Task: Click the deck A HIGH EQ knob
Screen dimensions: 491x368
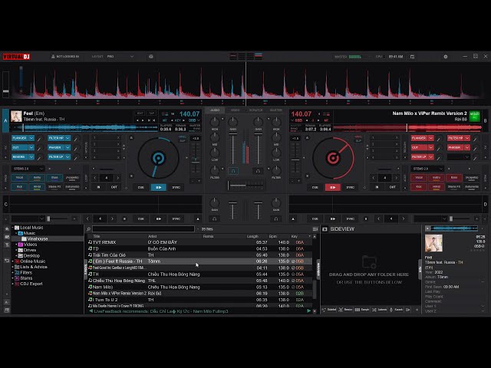Action: pos(215,122)
